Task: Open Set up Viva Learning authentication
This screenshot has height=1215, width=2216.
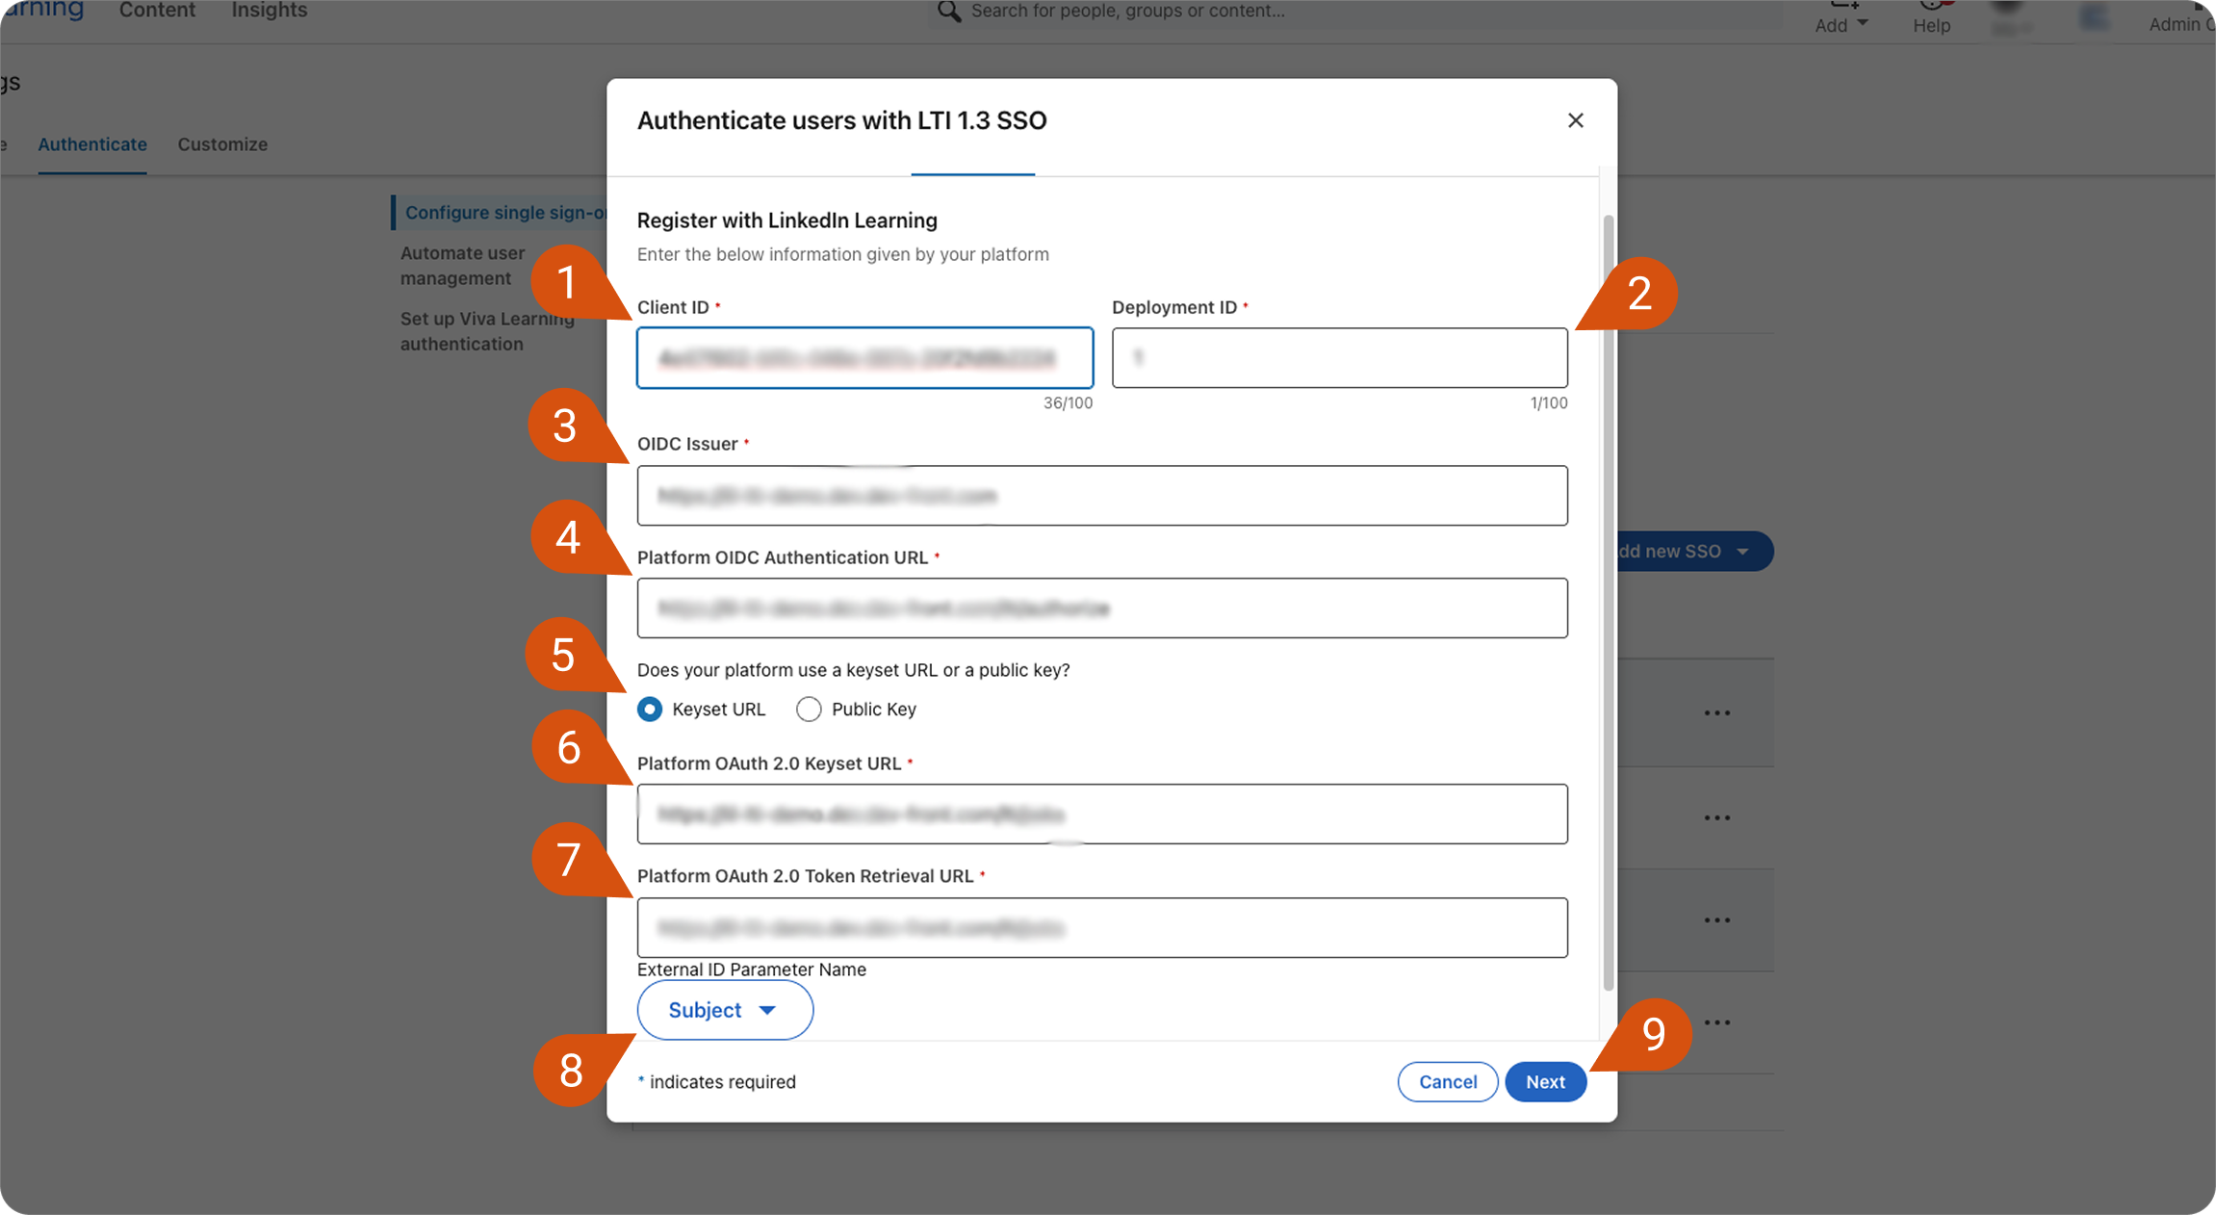Action: (487, 331)
